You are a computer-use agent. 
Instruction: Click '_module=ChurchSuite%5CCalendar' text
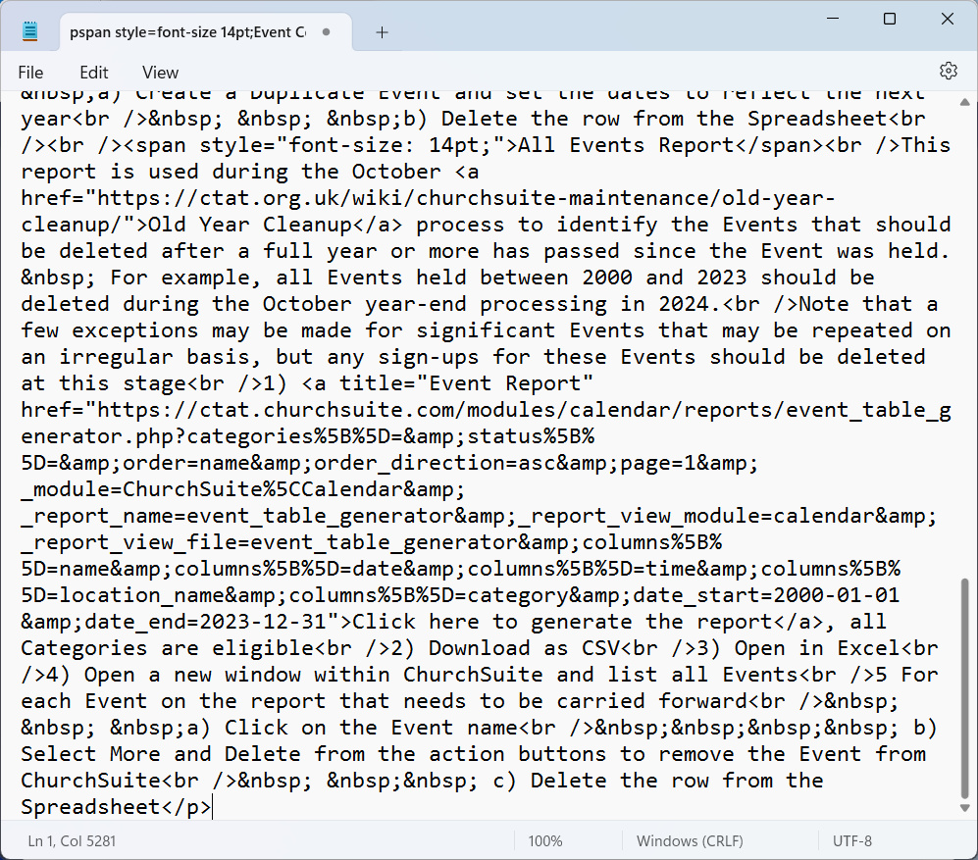pos(212,489)
